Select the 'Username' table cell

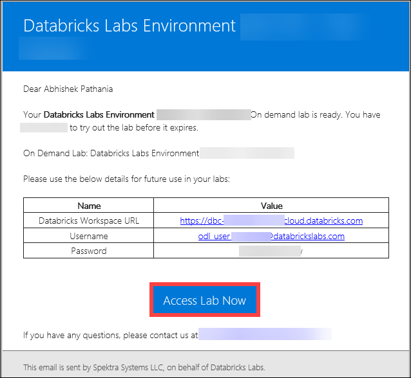click(x=89, y=236)
